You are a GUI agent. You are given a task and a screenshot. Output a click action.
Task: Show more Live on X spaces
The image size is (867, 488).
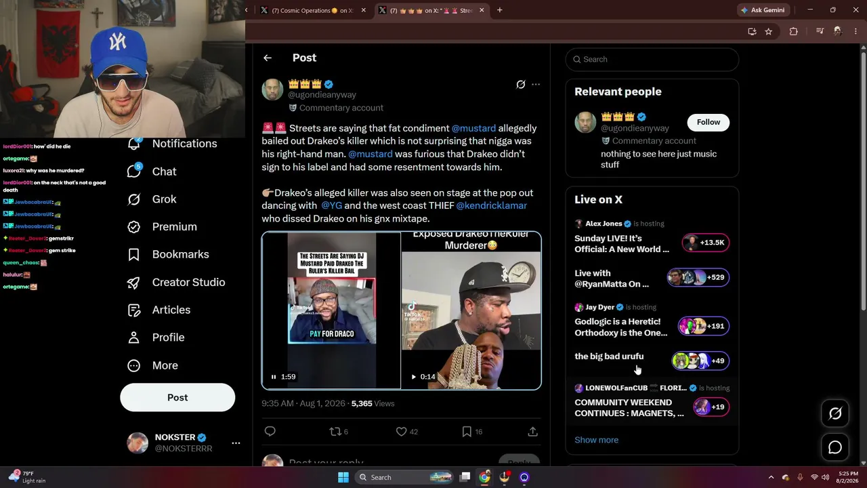[596, 440]
